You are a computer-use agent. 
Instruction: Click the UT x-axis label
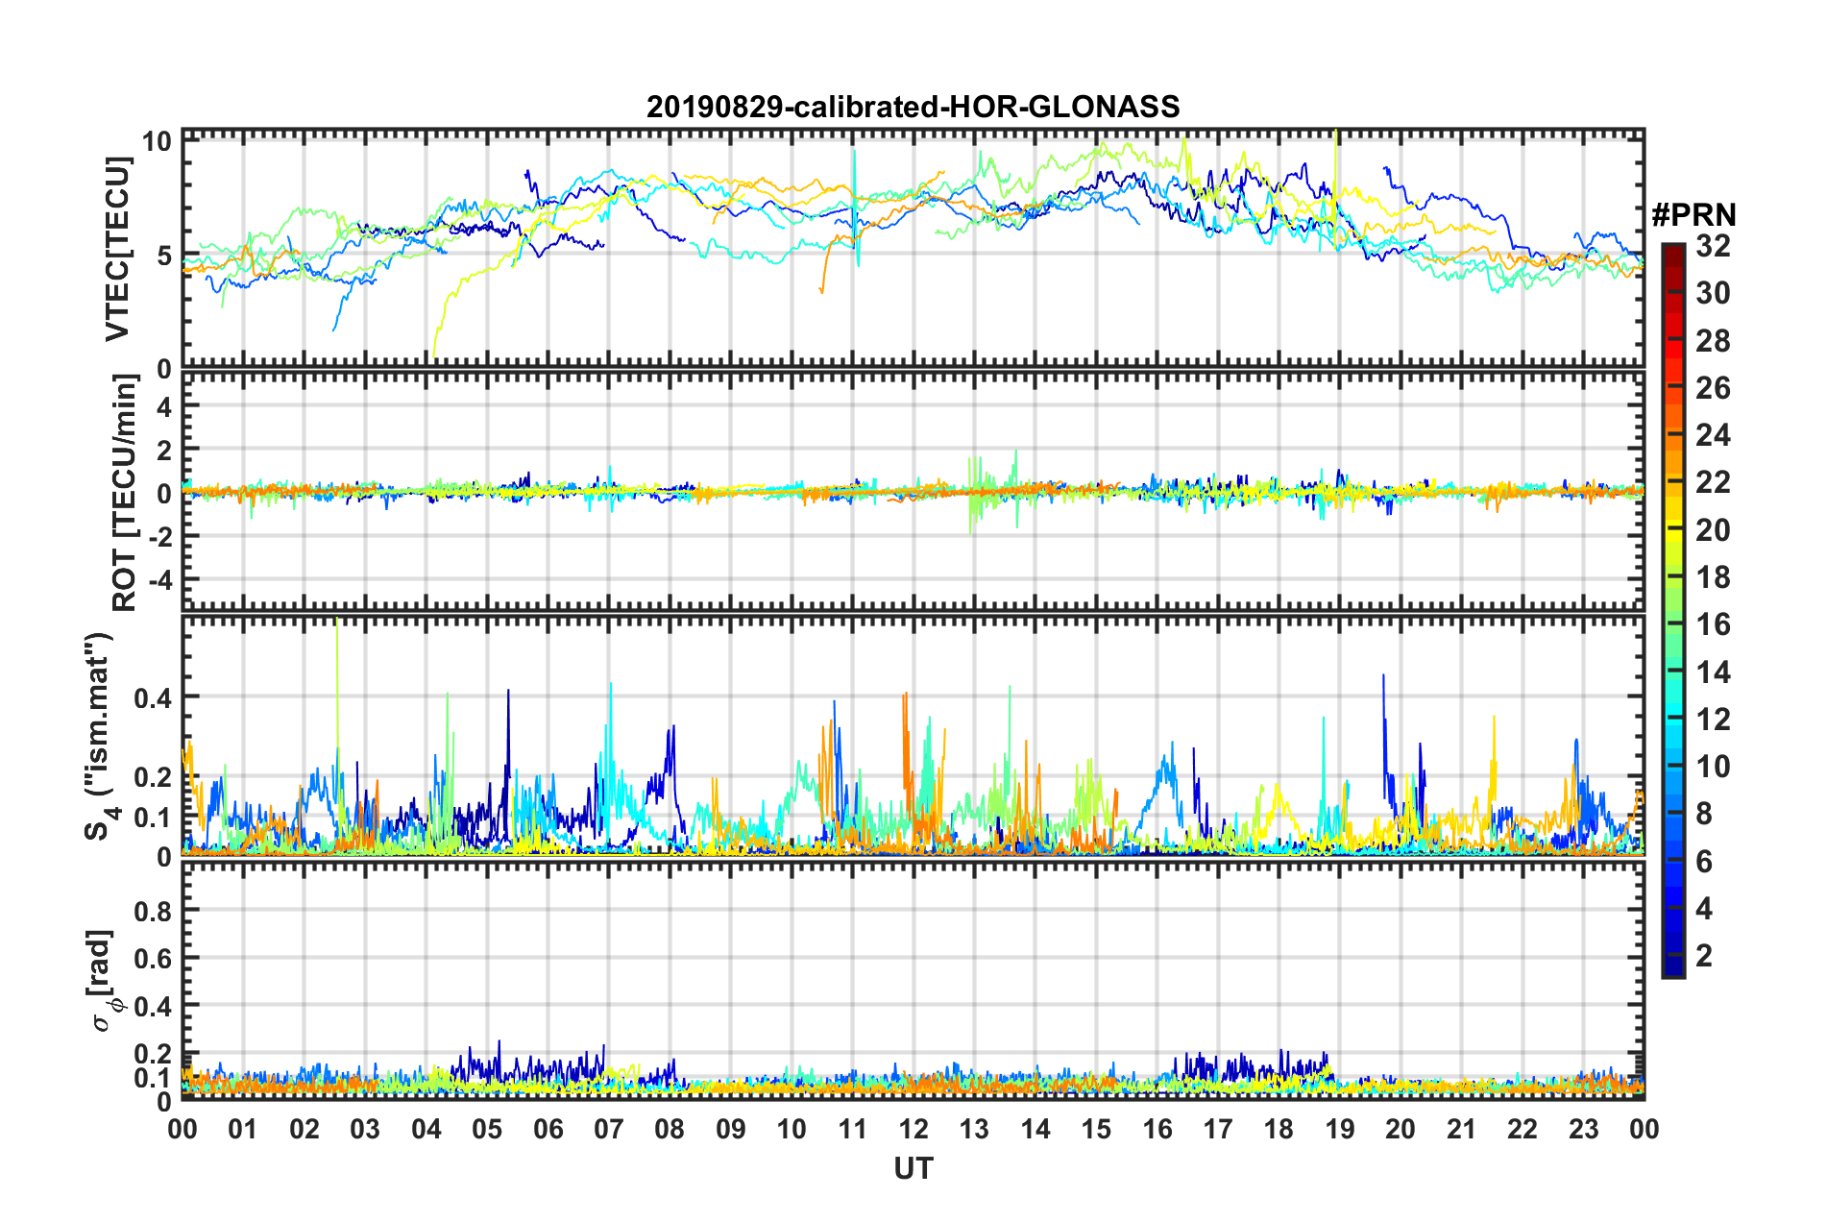point(913,1168)
